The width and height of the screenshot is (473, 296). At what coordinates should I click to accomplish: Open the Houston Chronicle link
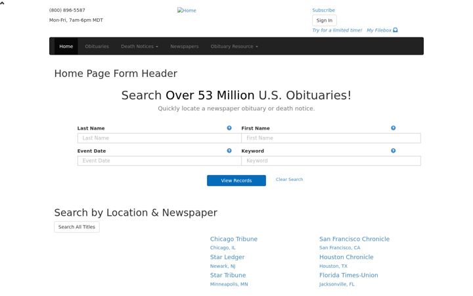(x=346, y=257)
